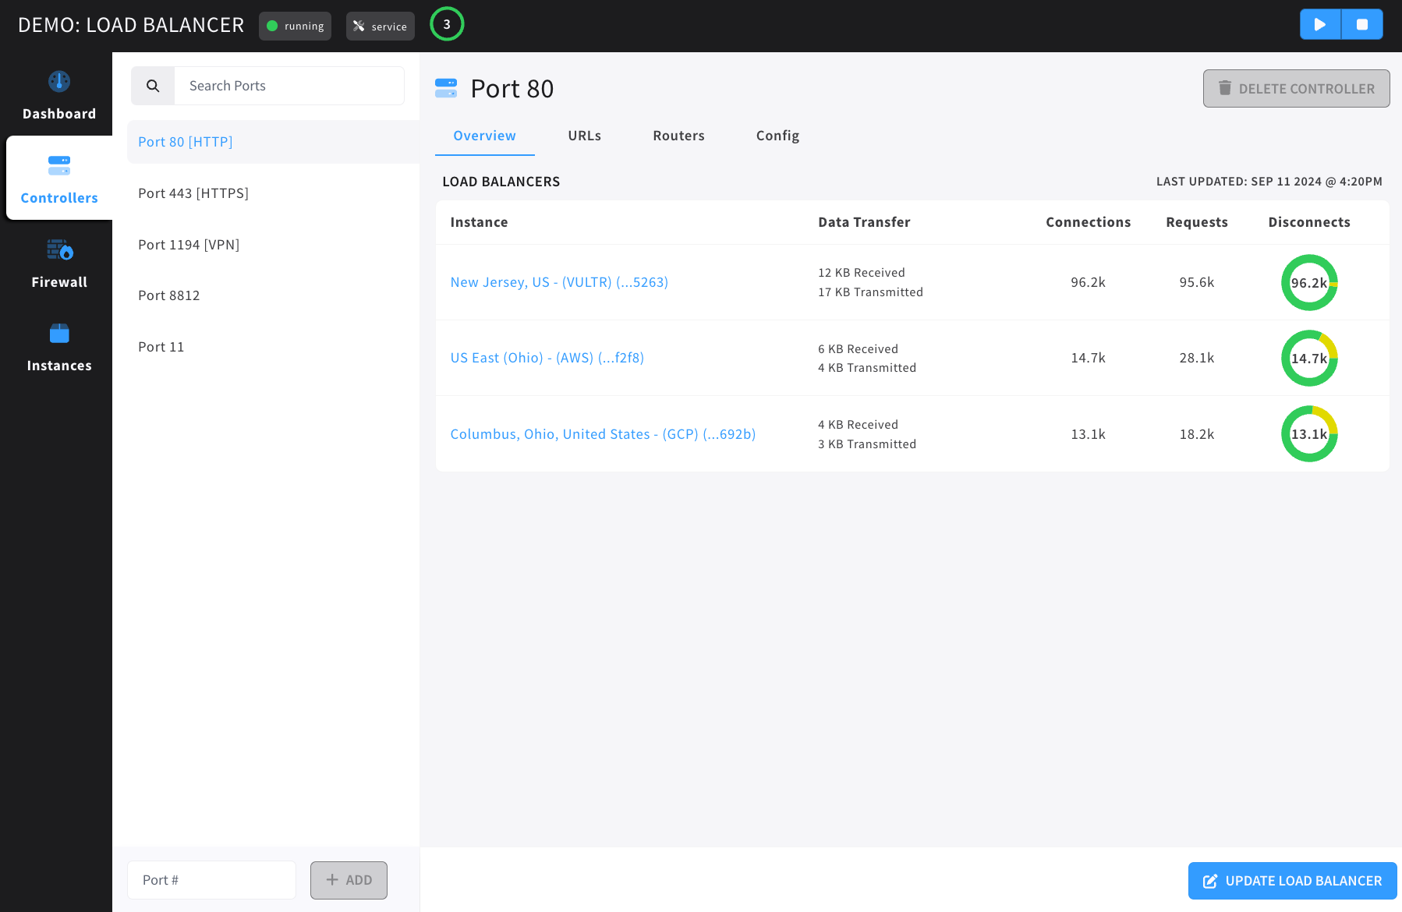Select Port 11 in list

pos(273,347)
